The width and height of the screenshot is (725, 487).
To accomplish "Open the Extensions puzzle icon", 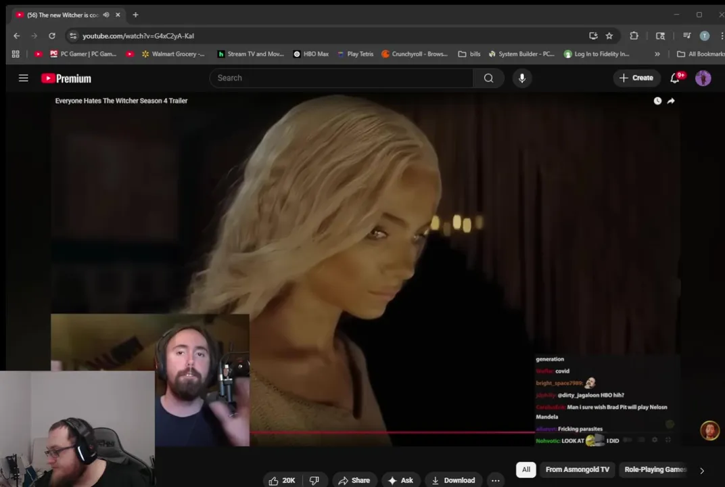I will pos(634,36).
